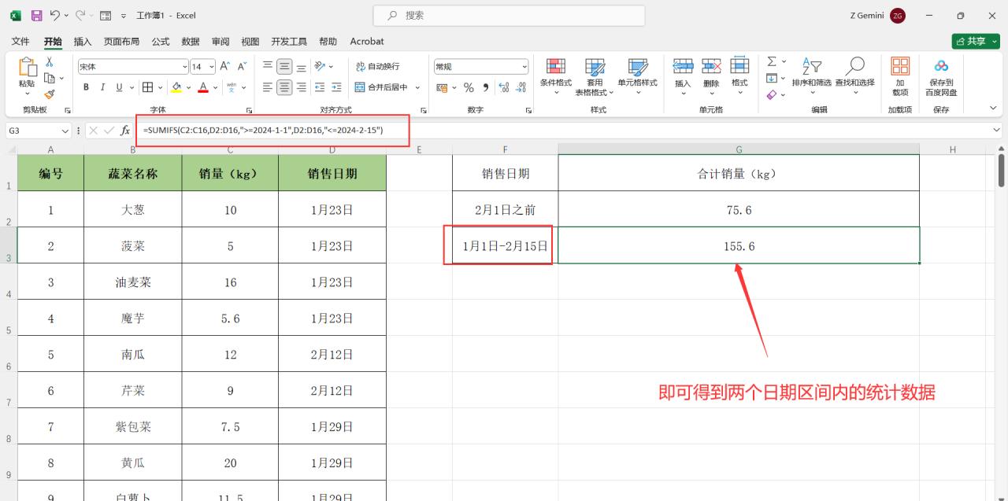The width and height of the screenshot is (1008, 501).
Task: Click the Decrease Font Size icon
Action: (243, 66)
